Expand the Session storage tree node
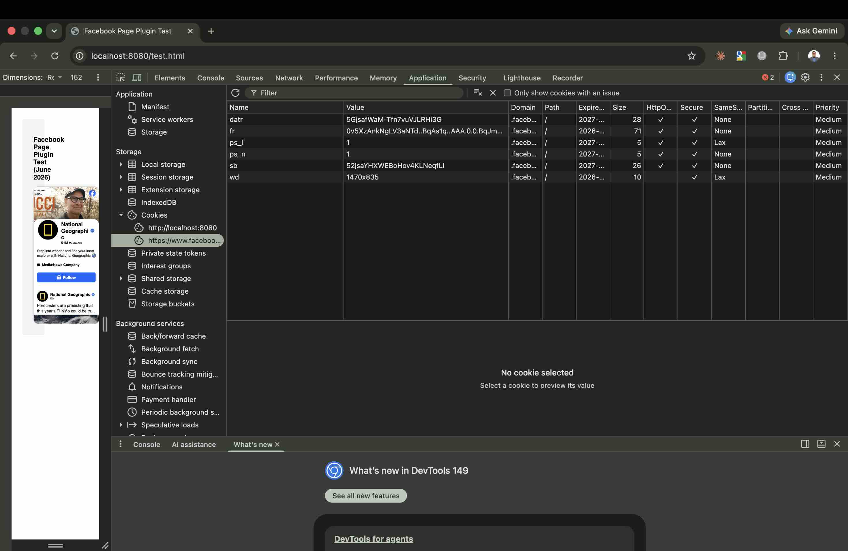 point(121,177)
